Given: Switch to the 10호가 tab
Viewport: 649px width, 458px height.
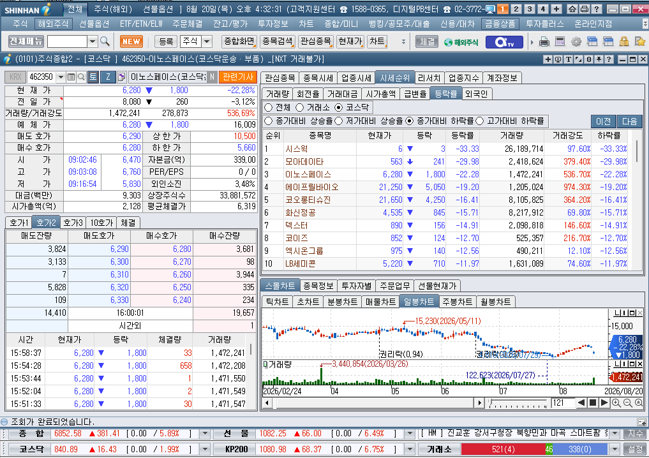Looking at the screenshot, I should 101,223.
